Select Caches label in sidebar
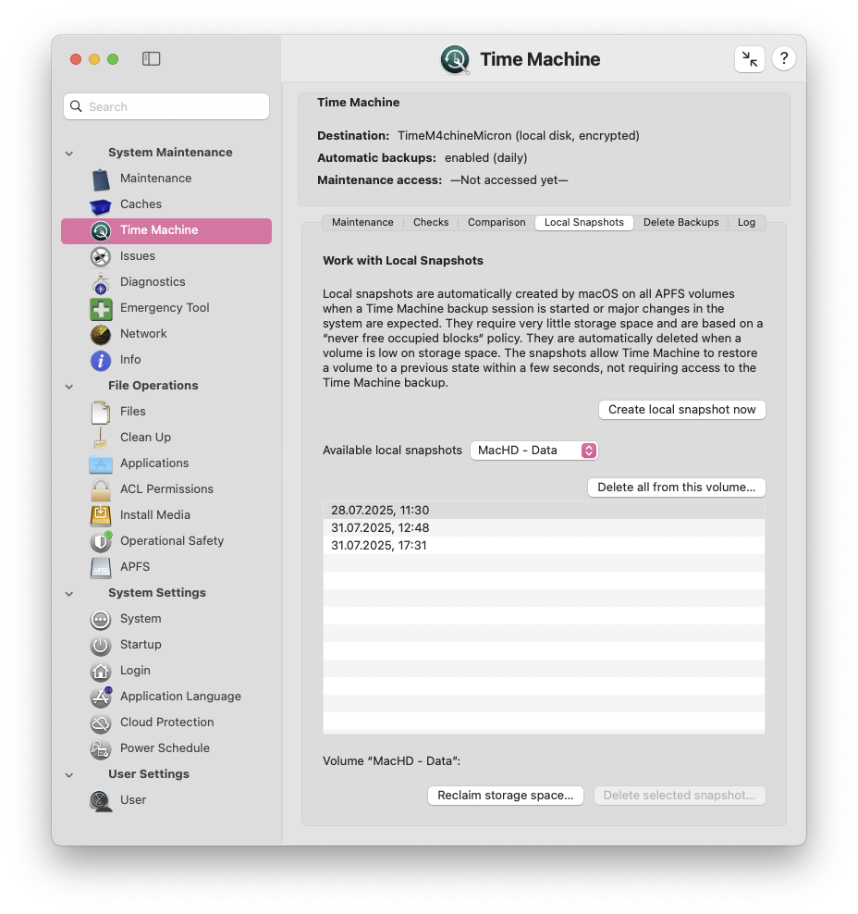 (141, 204)
